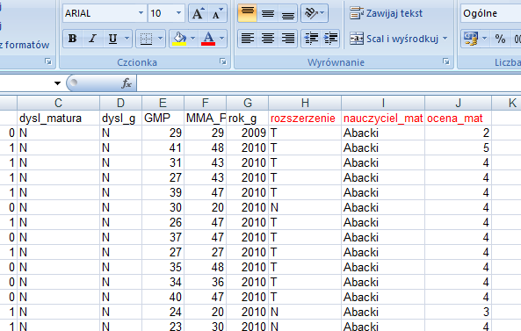Screen dimensions: 521x331
Task: Center text horizontally
Action: click(267, 39)
